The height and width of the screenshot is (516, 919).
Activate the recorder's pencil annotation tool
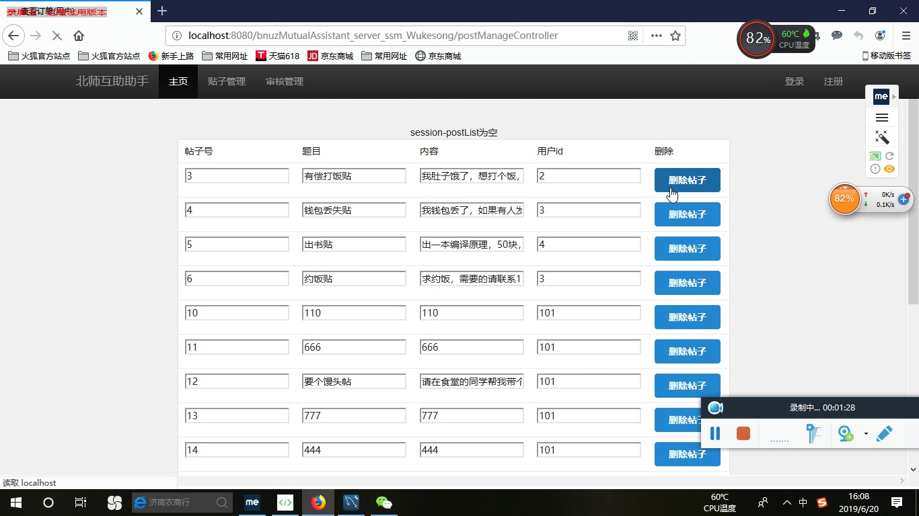point(884,433)
